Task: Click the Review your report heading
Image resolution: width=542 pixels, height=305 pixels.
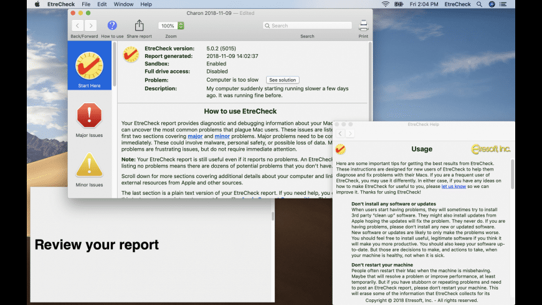Action: tap(97, 245)
